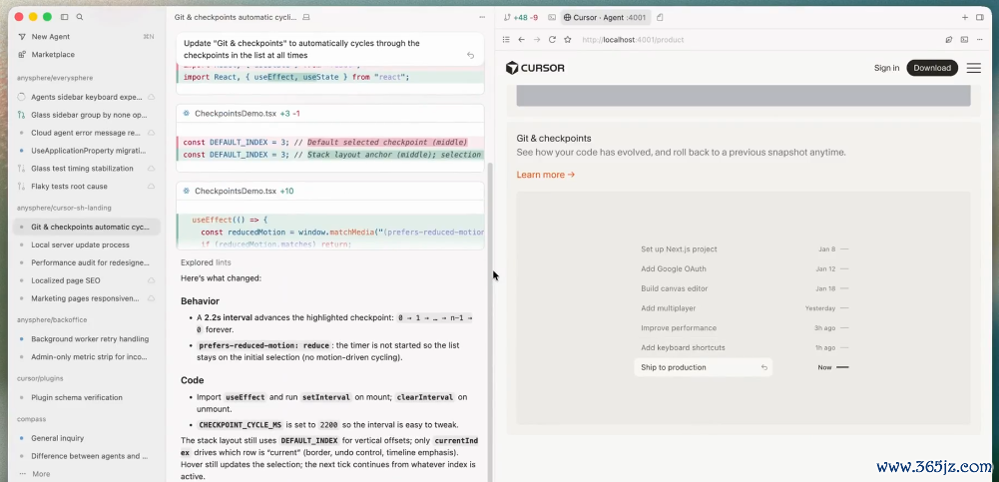Click cloud icon on Localized page SEO
The height and width of the screenshot is (482, 999).
[151, 280]
